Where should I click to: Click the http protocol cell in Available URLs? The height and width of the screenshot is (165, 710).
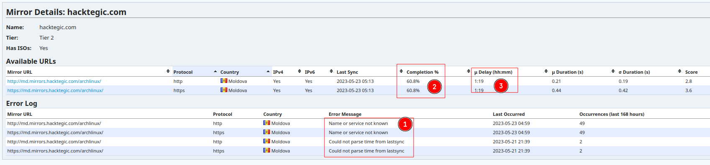[x=178, y=81]
